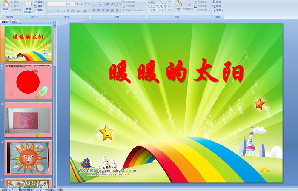
Task: Click the New Slide (新建幻灯片) icon
Action: [x=29, y=4]
